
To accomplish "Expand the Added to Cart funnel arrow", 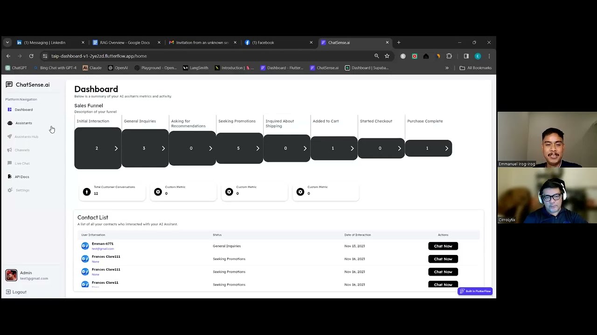I will [x=352, y=148].
